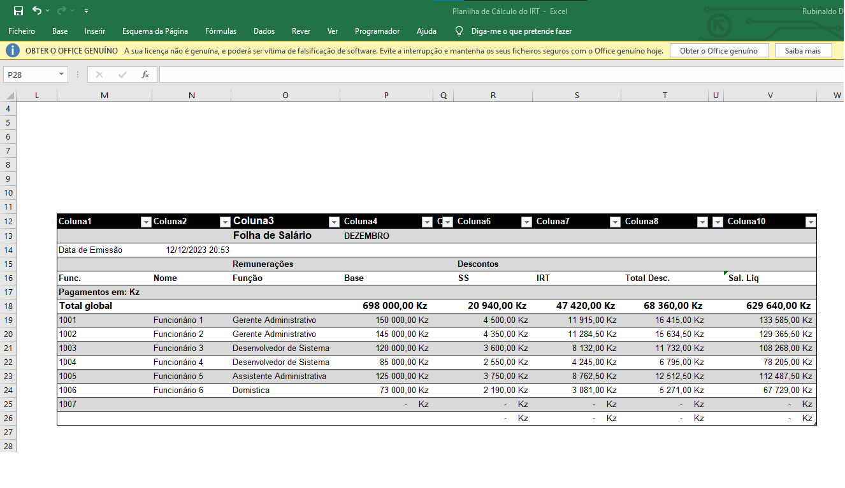Select total base 698 000,00 Kz
Screen dimensions: 845x488
tap(386, 306)
